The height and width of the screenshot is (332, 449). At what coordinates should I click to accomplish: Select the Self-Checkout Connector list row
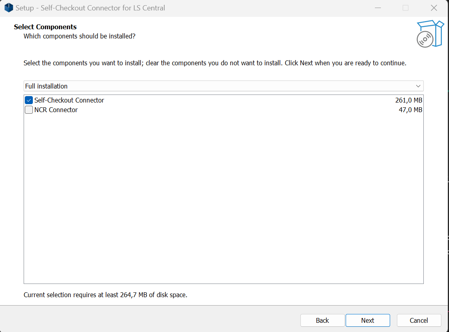(x=68, y=100)
